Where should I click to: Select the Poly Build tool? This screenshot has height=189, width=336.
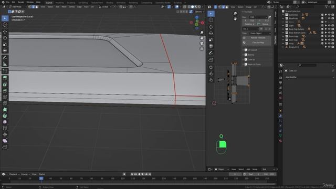point(5,110)
